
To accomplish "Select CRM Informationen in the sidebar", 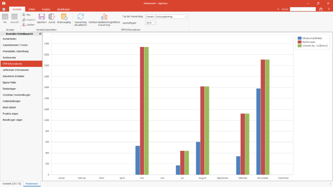I will point(21,64).
